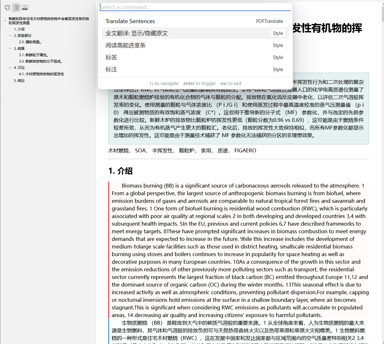Click the "Select a command..." input field
Viewport: 384px width, 344px height.
point(195,7)
